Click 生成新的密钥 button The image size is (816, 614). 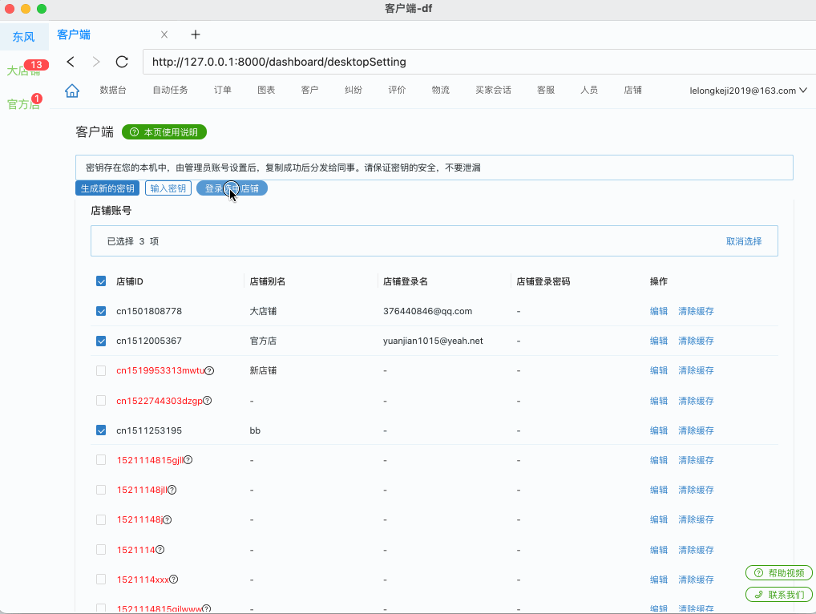click(x=107, y=188)
